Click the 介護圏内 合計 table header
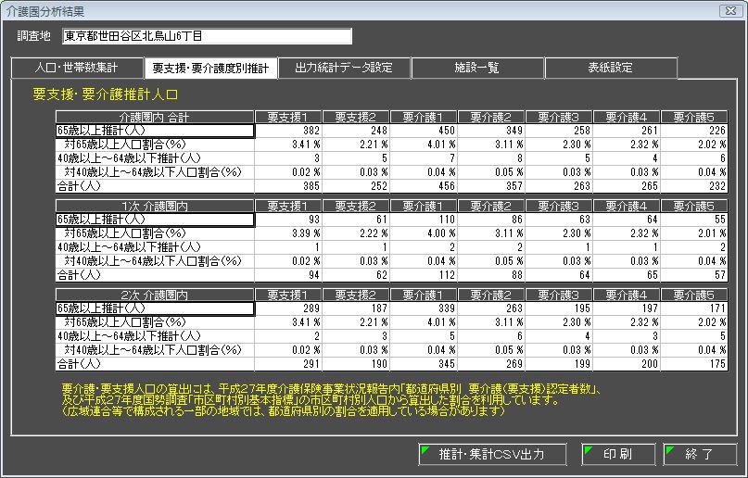748x478 pixels. pyautogui.click(x=154, y=117)
